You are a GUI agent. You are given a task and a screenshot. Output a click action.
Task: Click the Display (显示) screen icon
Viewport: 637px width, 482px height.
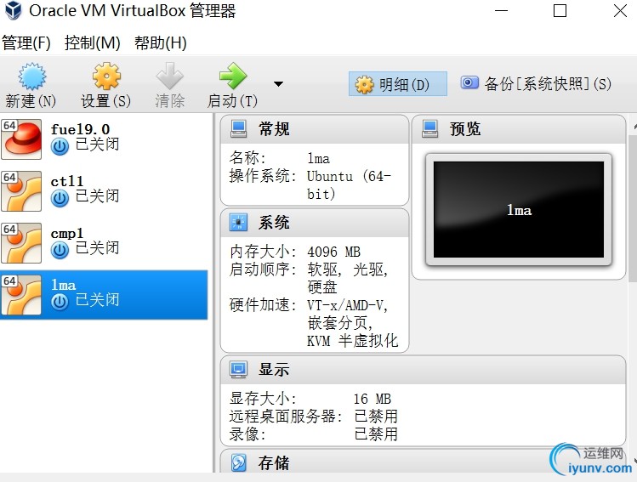click(x=238, y=370)
